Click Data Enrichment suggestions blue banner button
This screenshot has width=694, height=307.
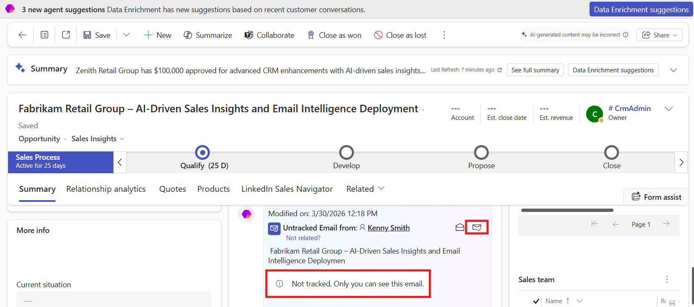[641, 9]
